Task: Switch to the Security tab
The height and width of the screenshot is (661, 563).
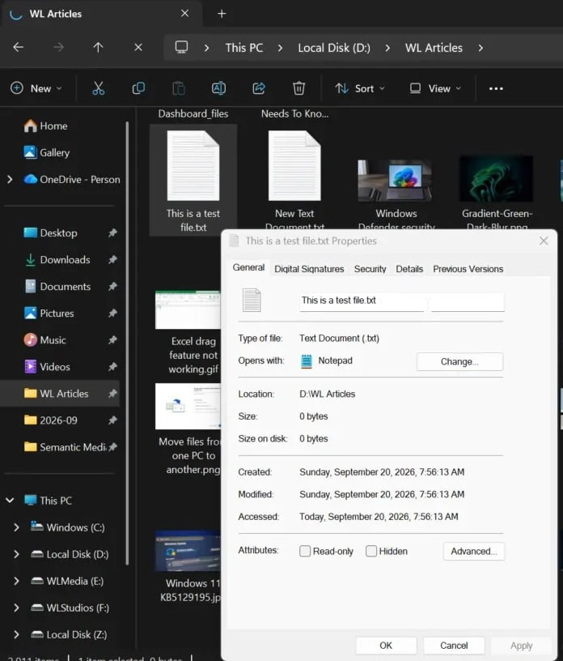Action: tap(370, 269)
